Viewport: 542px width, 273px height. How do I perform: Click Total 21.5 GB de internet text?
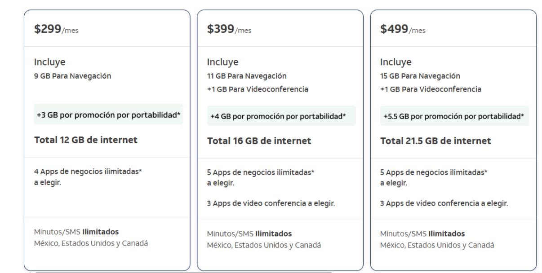click(435, 141)
